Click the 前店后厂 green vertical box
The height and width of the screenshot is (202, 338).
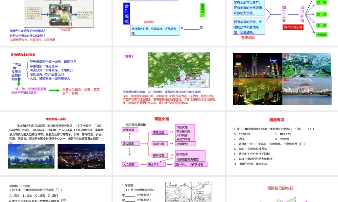tap(202, 10)
